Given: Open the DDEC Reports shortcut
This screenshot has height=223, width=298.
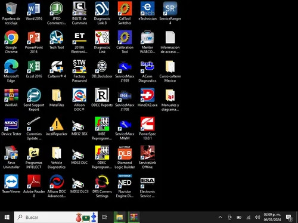Looking at the screenshot, I should 102,98.
